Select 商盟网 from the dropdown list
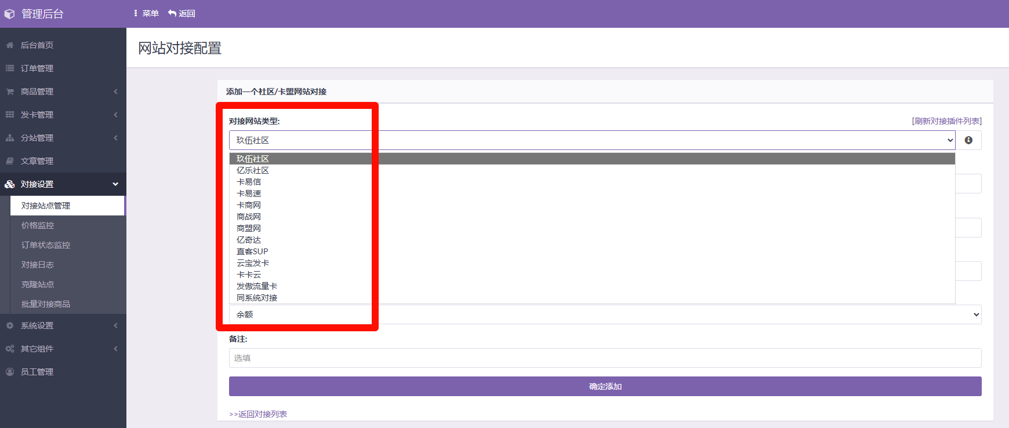 point(592,228)
